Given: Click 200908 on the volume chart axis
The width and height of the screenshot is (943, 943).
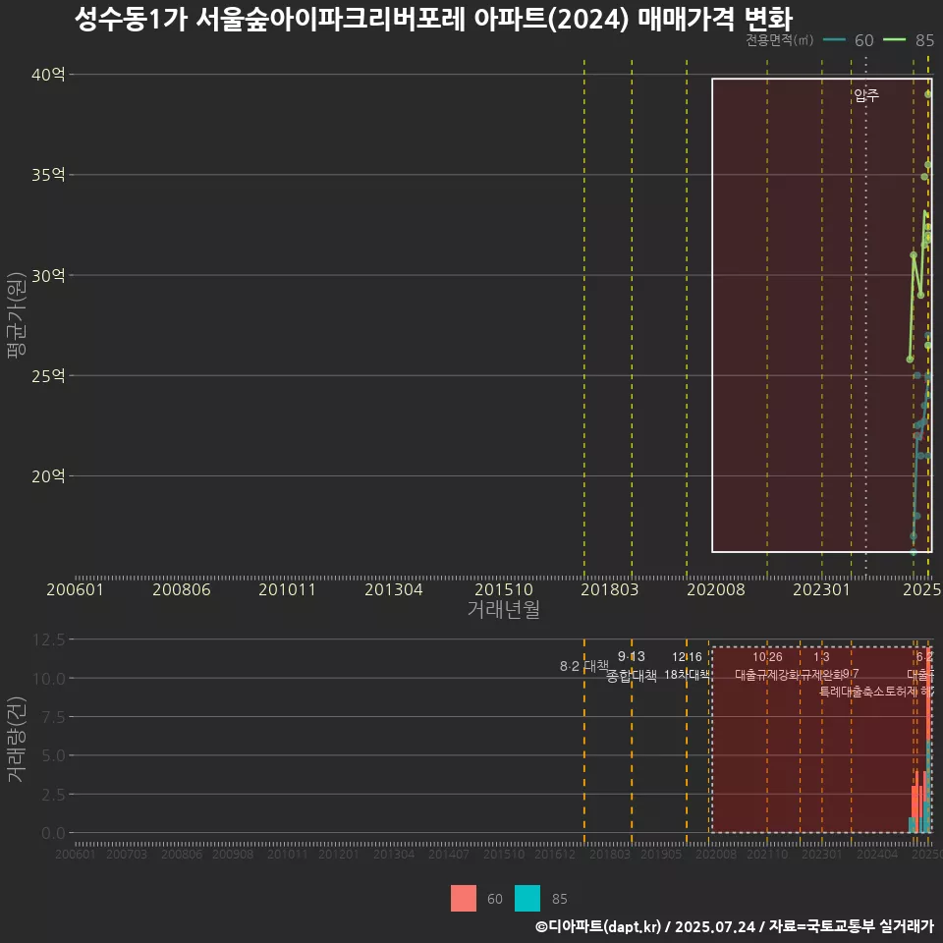Looking at the screenshot, I should (x=233, y=854).
